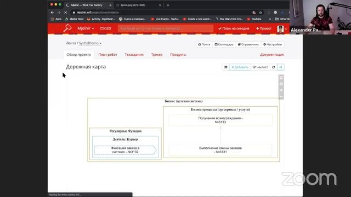The height and width of the screenshot is (197, 351).
Task: Open the Счета и платежи bookmark
Action: tap(132, 19)
